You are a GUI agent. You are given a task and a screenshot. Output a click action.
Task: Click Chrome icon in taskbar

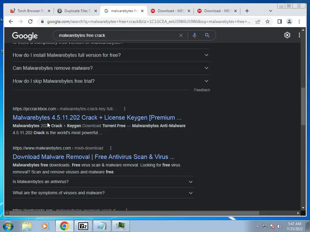[64, 226]
